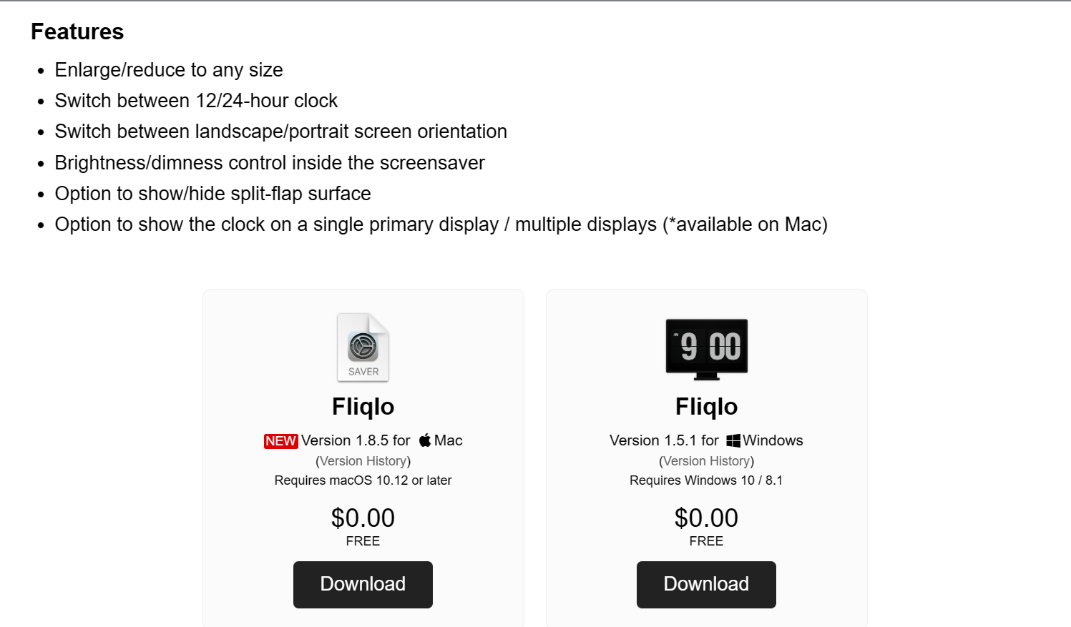
Task: Open Version History for the Mac version
Action: (363, 460)
